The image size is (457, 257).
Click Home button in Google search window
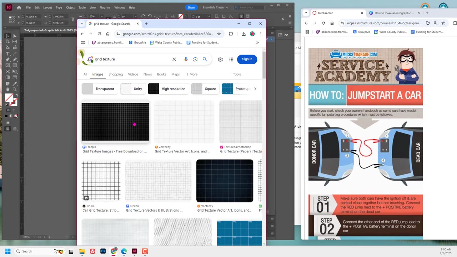click(108, 34)
